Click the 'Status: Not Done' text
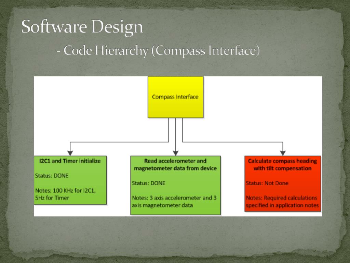This screenshot has height=263, width=350. (x=267, y=183)
